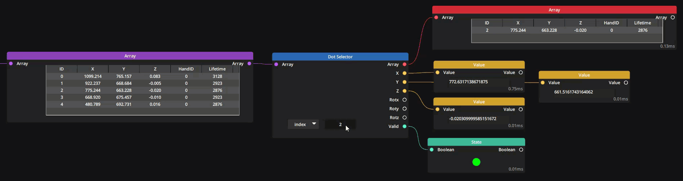Click the X output port on Dot Selector
683x181 pixels.
pos(405,73)
